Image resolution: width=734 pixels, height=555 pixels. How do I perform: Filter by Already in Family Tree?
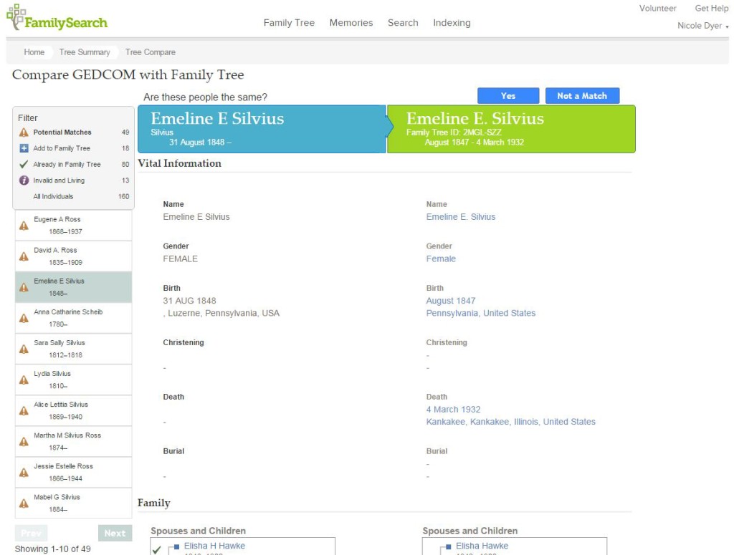click(74, 164)
